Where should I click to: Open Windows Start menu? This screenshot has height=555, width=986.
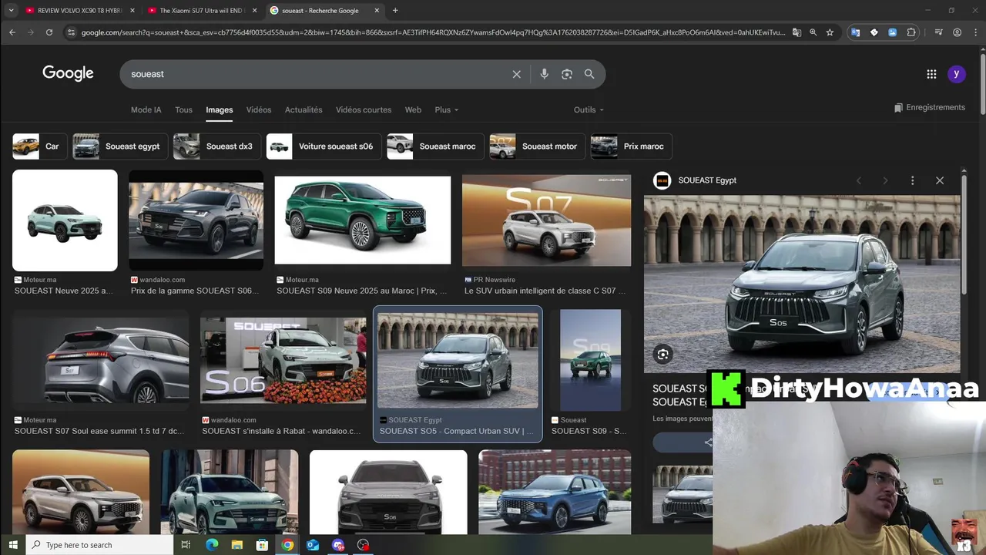point(12,545)
